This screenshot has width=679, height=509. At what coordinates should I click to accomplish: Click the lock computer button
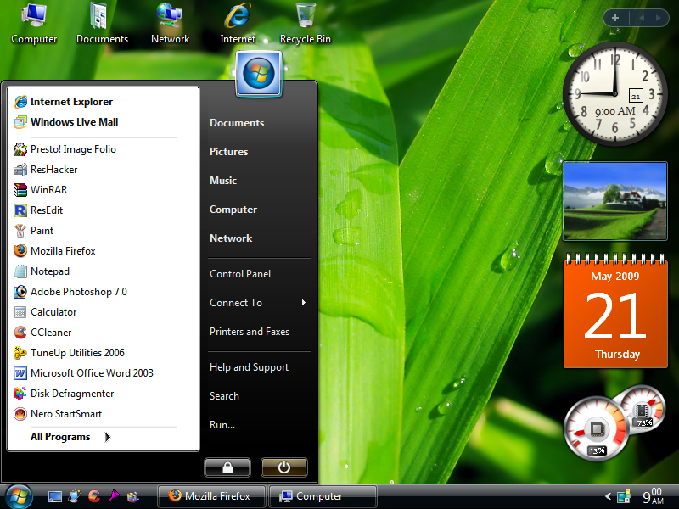pos(227,467)
